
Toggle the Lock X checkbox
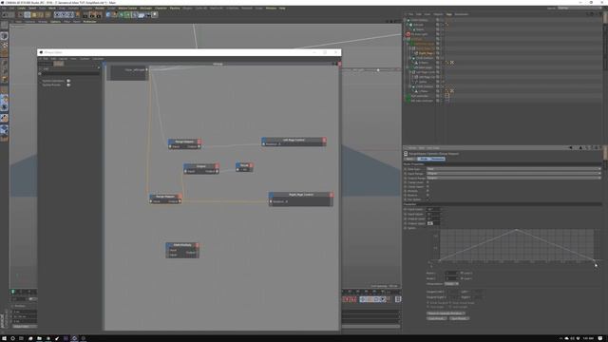click(462, 273)
